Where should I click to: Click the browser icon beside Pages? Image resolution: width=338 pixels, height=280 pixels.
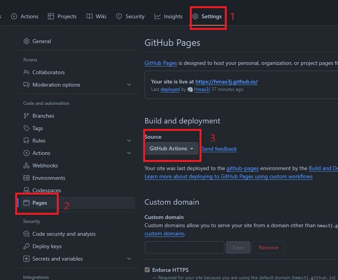[x=26, y=203]
